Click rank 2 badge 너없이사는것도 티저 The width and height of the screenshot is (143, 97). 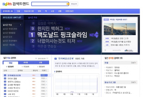click(33, 41)
